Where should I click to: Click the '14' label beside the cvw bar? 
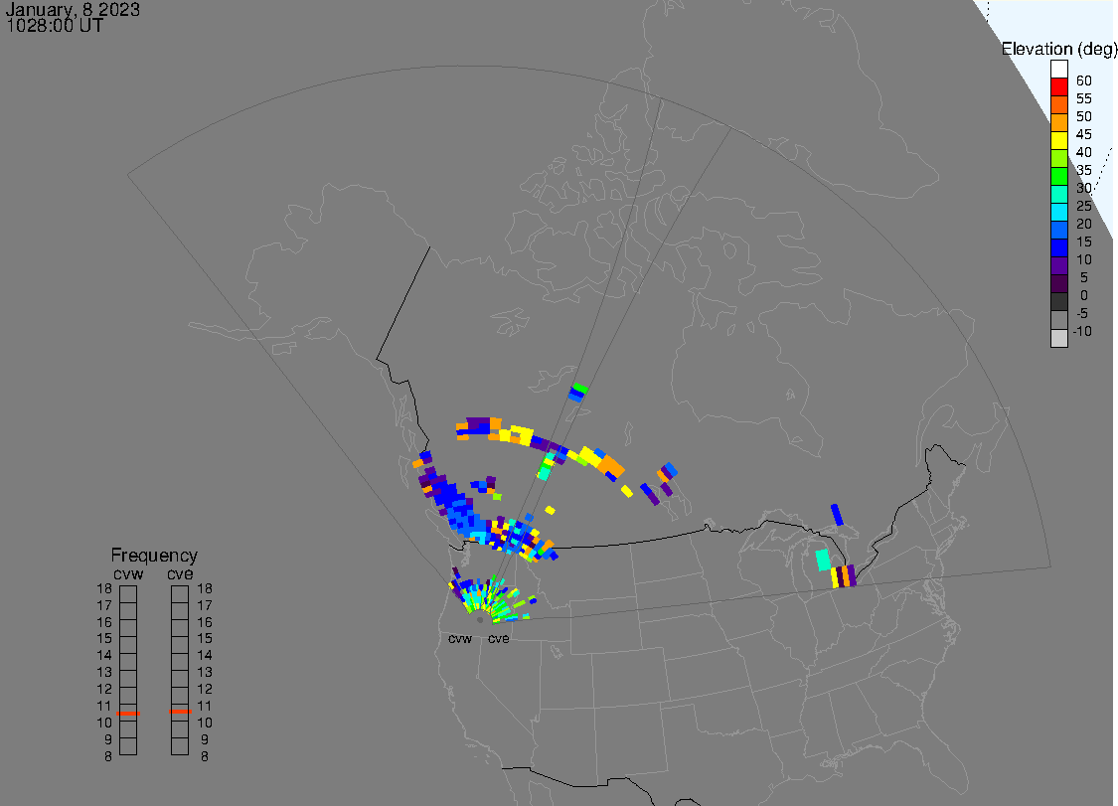[104, 656]
